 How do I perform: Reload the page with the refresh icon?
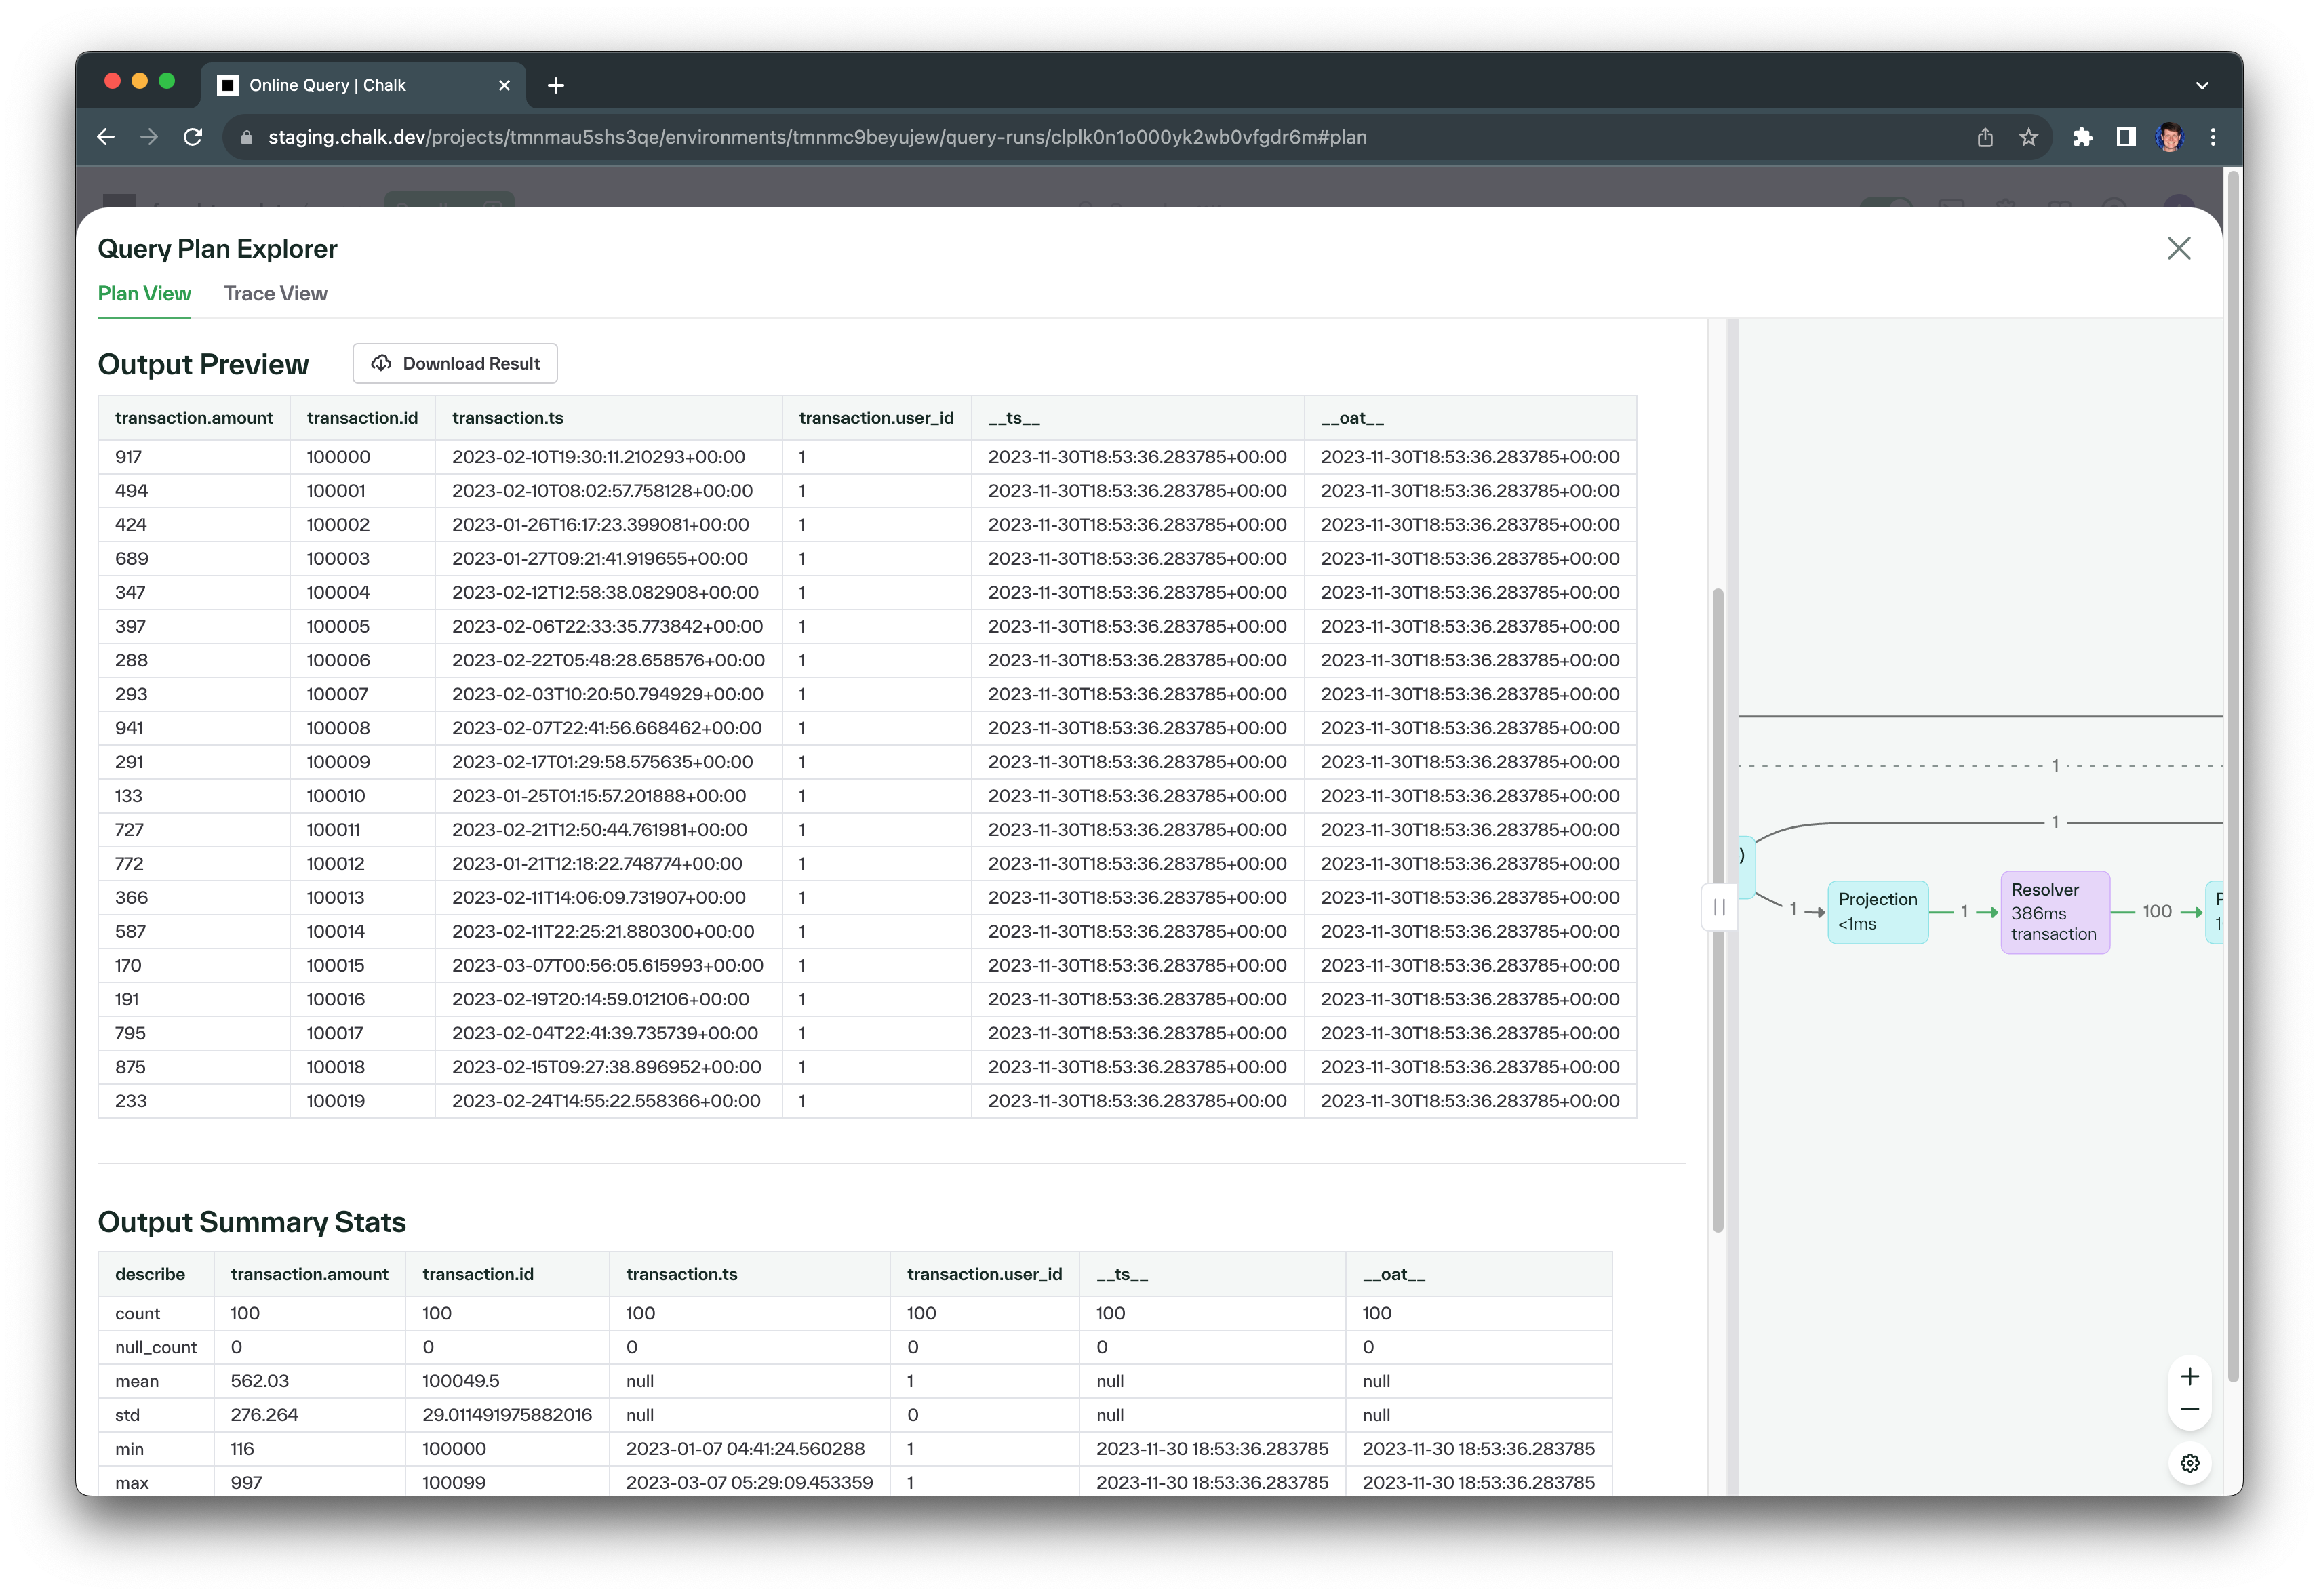[193, 137]
